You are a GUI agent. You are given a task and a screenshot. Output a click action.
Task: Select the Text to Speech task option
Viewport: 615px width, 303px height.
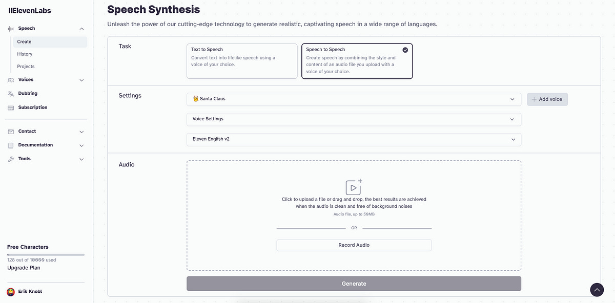click(x=242, y=61)
